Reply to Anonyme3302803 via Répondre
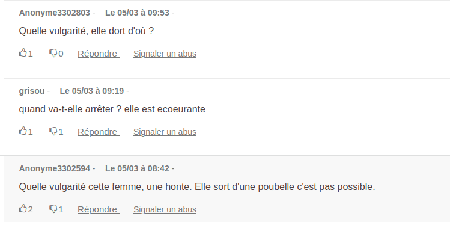The height and width of the screenshot is (234, 450). 99,54
